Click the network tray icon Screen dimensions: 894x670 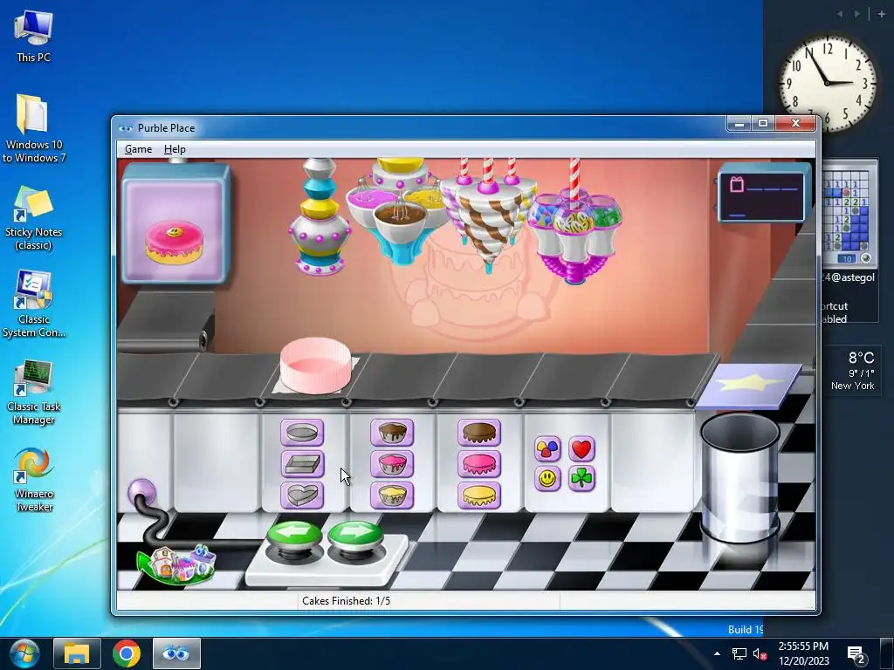(739, 653)
